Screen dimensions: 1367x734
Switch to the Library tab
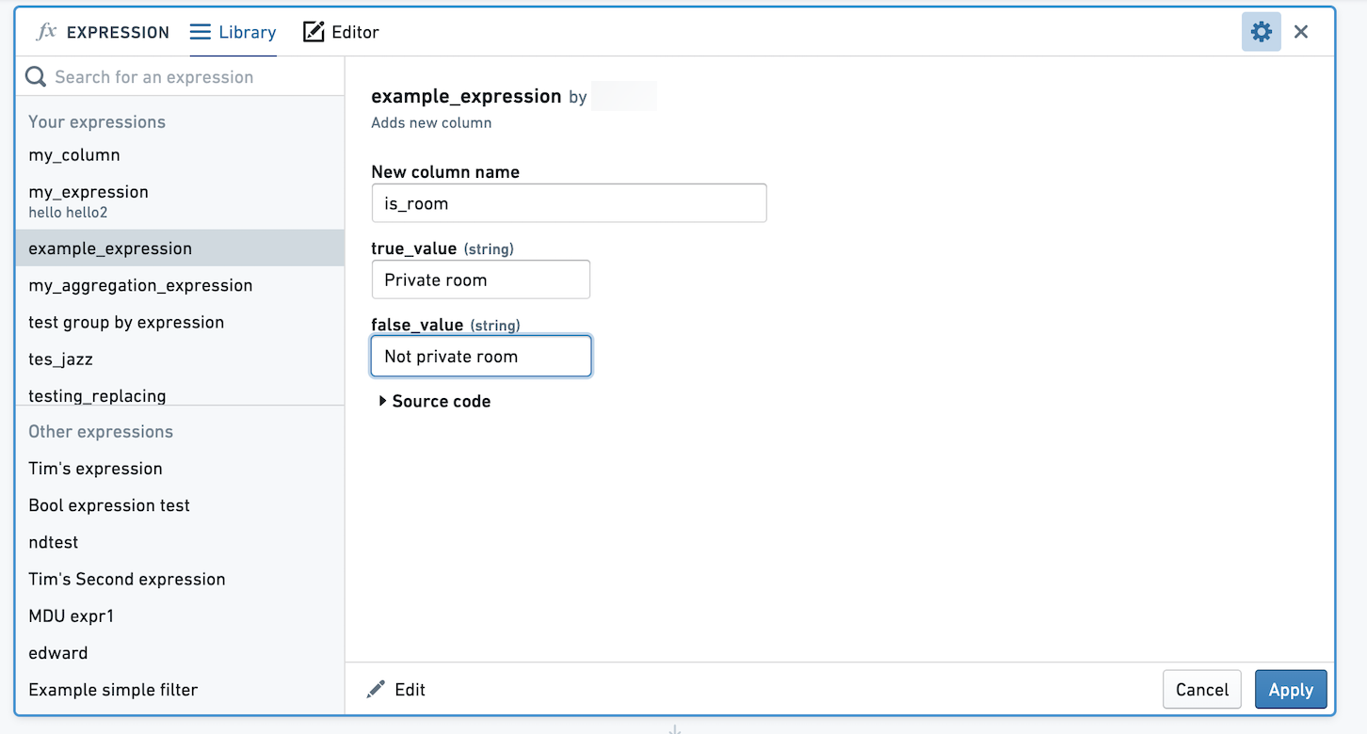click(x=233, y=32)
